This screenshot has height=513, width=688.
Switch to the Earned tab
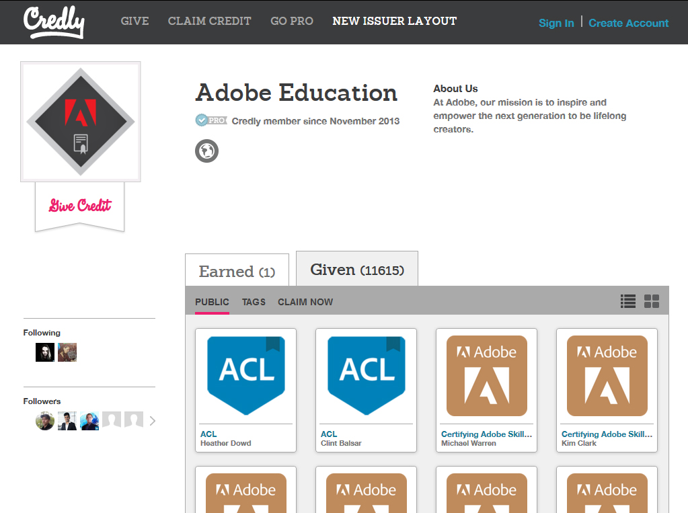tap(237, 270)
